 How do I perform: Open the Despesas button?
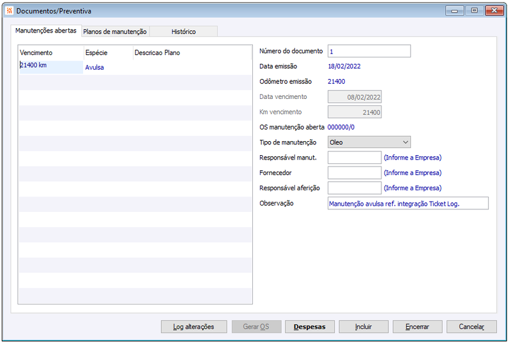[x=310, y=327]
